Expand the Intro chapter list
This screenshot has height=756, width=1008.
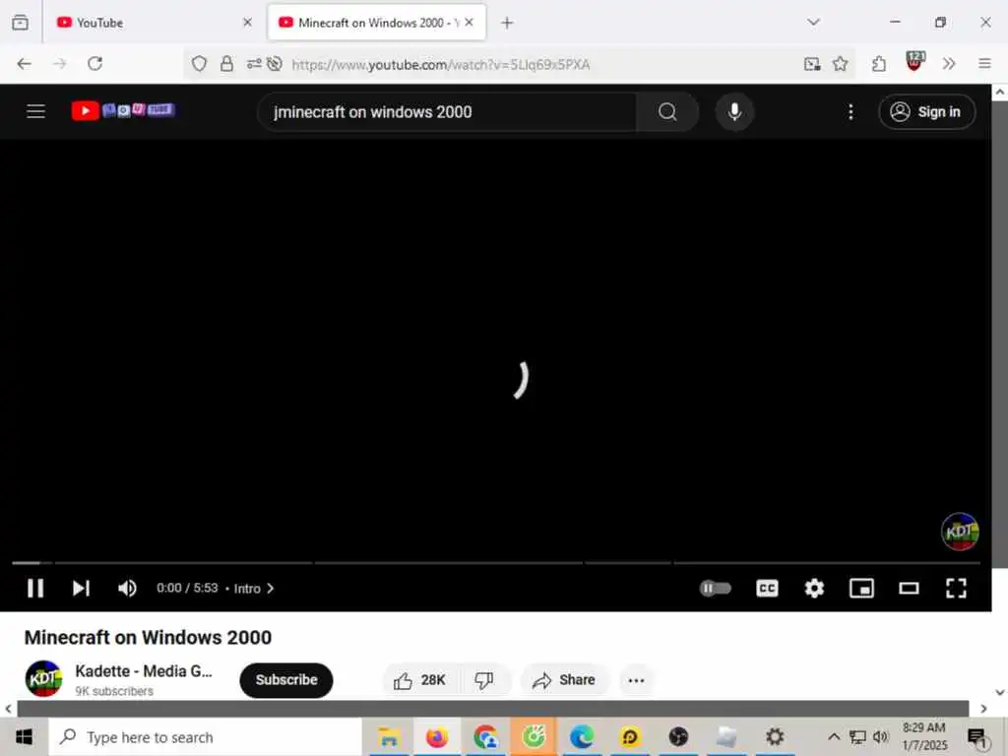(254, 589)
